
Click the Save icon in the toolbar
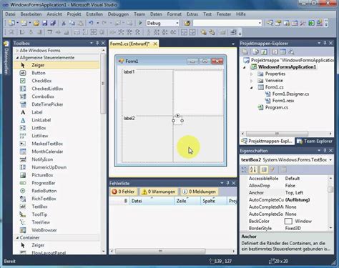click(45, 23)
